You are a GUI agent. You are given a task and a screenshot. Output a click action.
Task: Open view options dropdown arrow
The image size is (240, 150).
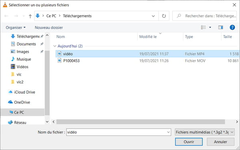210,27
